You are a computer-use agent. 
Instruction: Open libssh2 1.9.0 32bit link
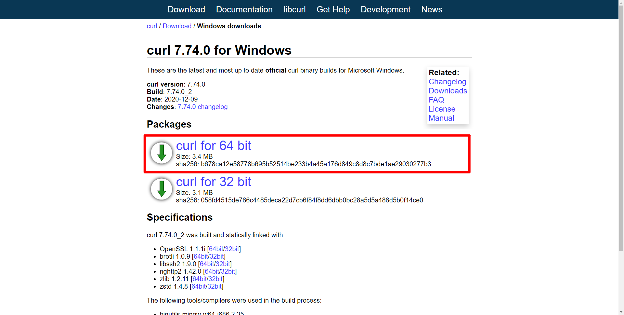coord(223,264)
